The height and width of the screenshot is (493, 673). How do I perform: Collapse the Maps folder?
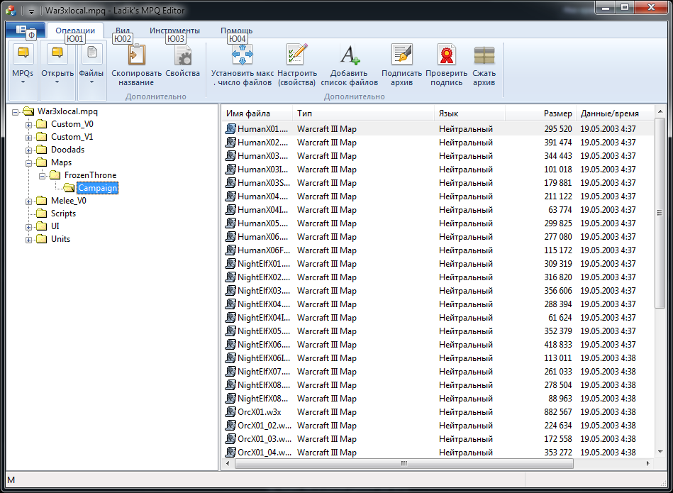click(29, 163)
